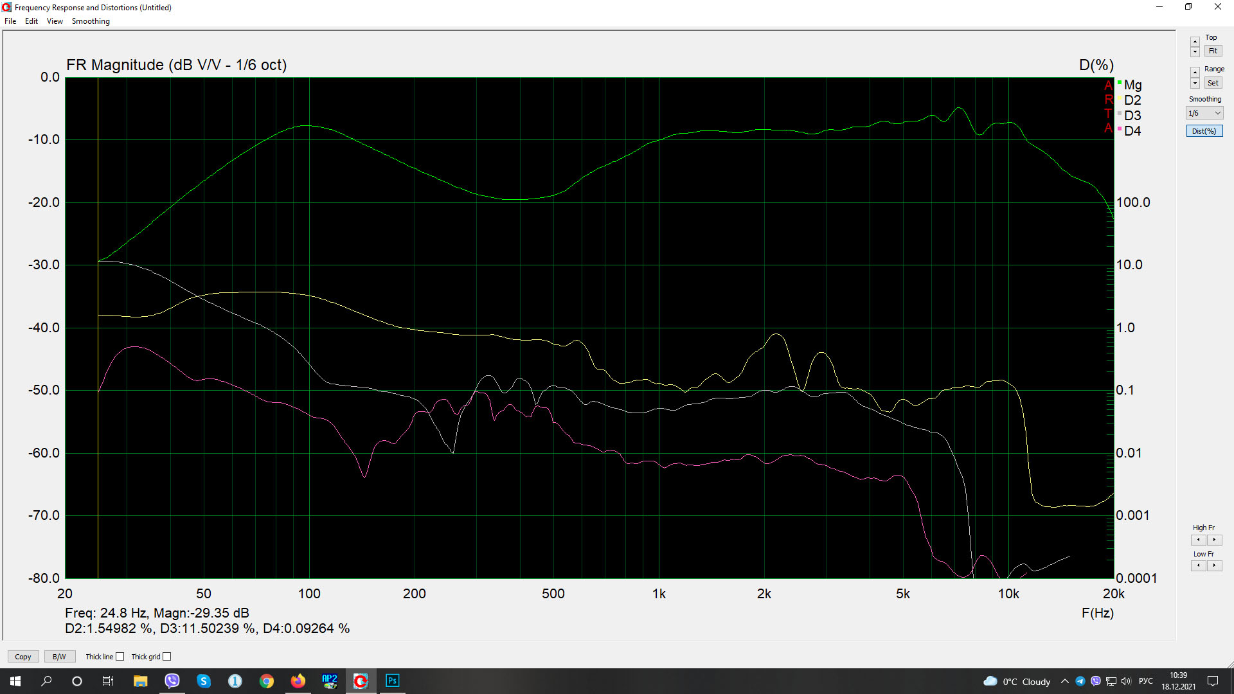Image resolution: width=1234 pixels, height=694 pixels.
Task: Enable the Thick grid checkbox
Action: (x=167, y=657)
